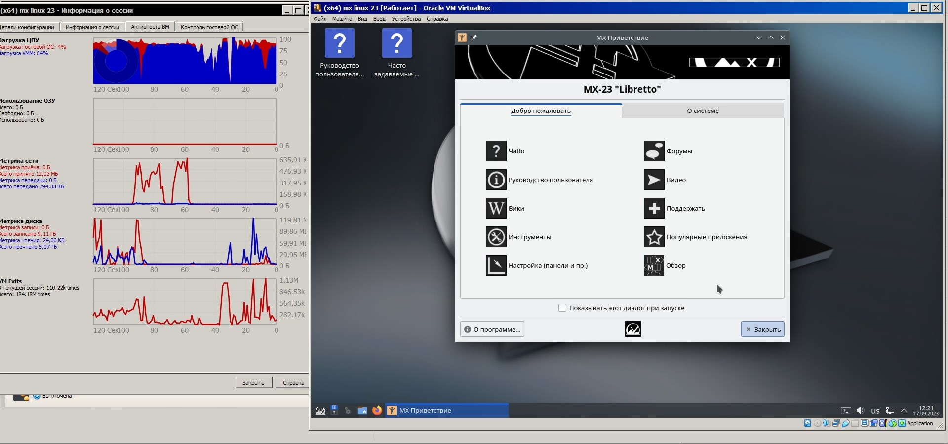Open the ЧаВо question mark icon
This screenshot has height=444, width=948.
(x=496, y=151)
